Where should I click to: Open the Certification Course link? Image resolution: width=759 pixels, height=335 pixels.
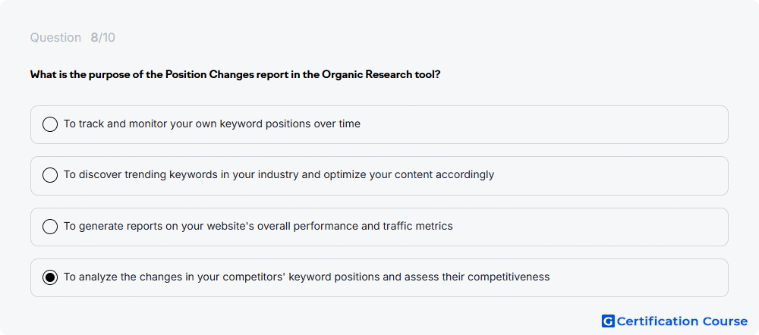pos(675,321)
